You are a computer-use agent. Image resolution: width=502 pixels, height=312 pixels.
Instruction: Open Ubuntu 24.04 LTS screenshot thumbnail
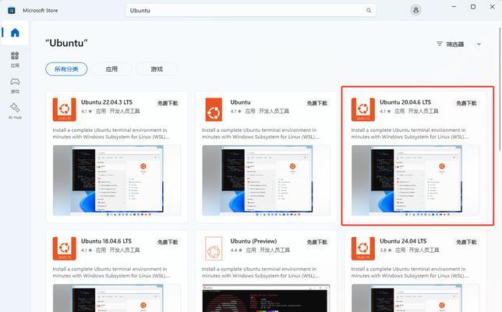click(415, 298)
